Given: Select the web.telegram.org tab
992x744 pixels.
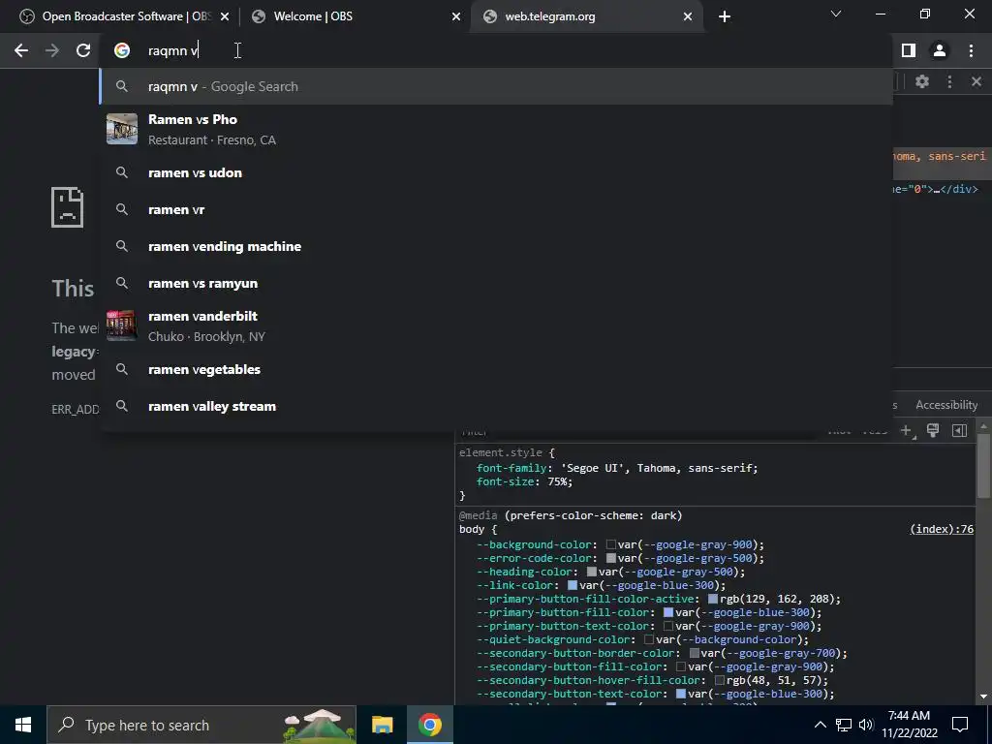Looking at the screenshot, I should tap(585, 16).
